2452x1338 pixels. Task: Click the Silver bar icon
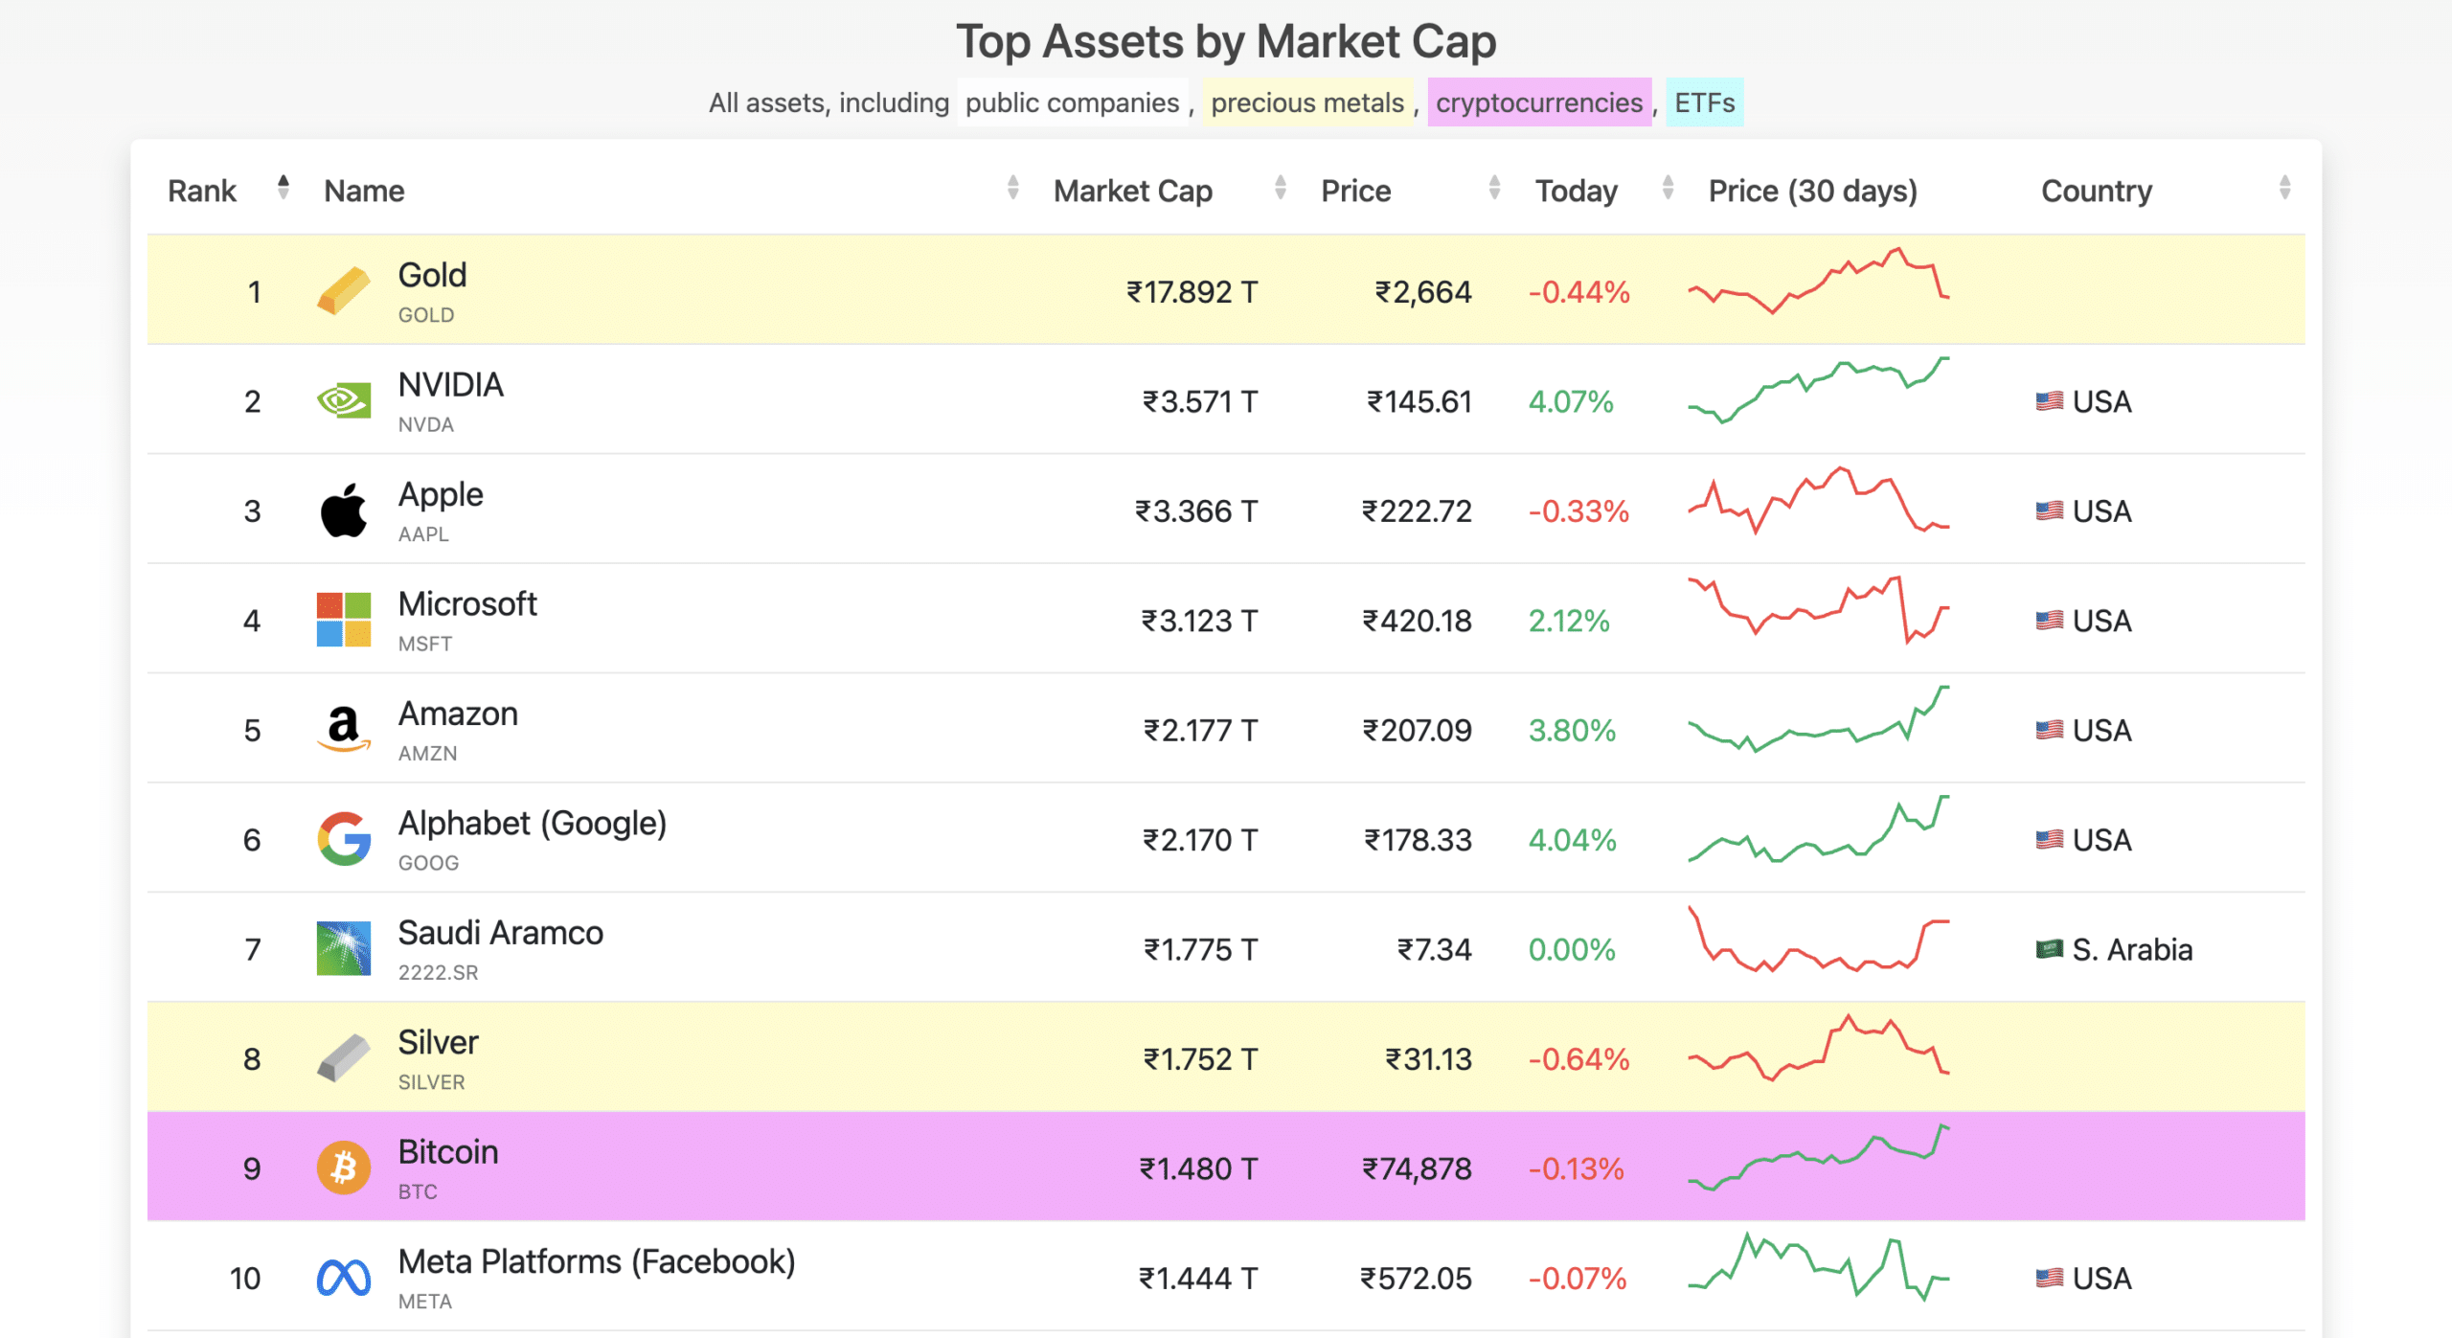[x=343, y=1058]
